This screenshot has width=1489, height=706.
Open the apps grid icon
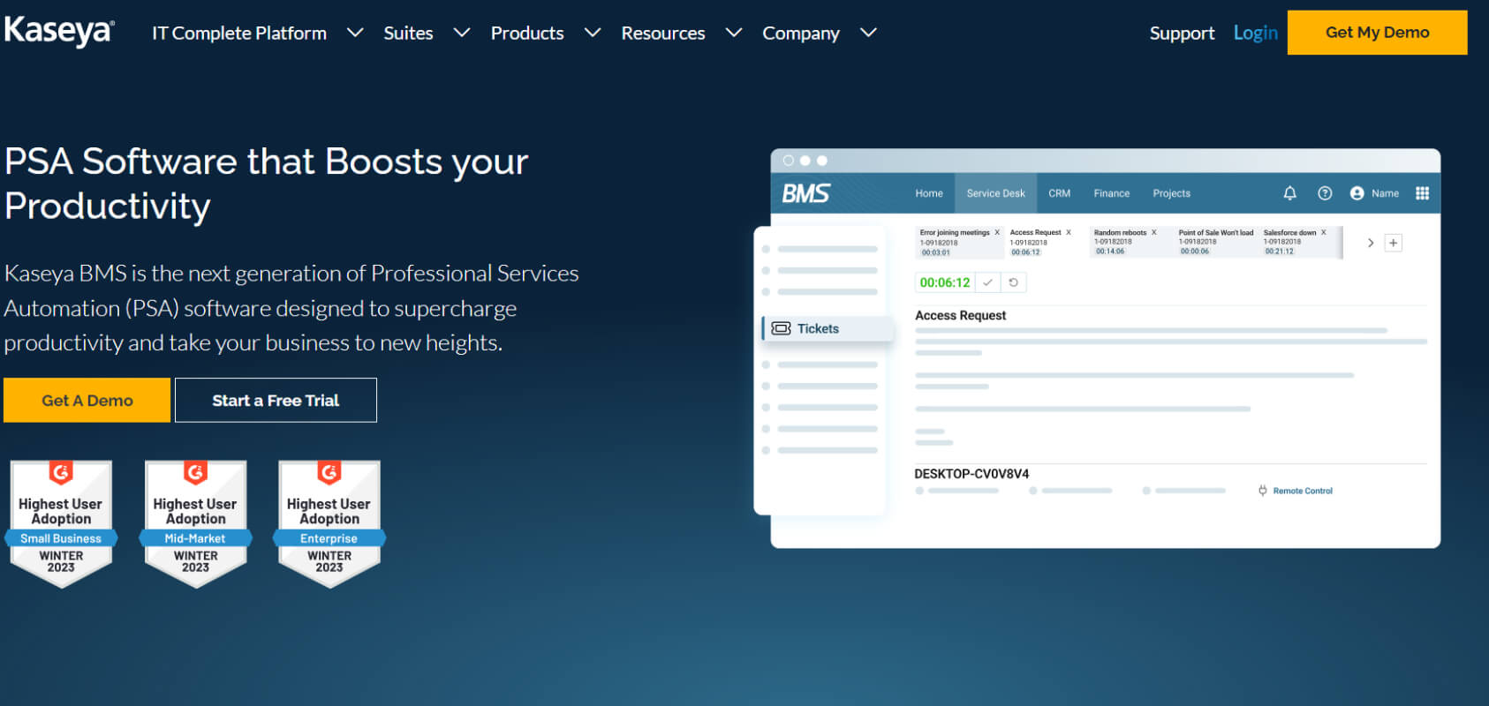point(1422,193)
